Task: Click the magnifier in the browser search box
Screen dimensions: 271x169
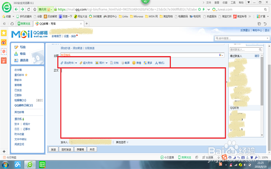Action: point(265,9)
